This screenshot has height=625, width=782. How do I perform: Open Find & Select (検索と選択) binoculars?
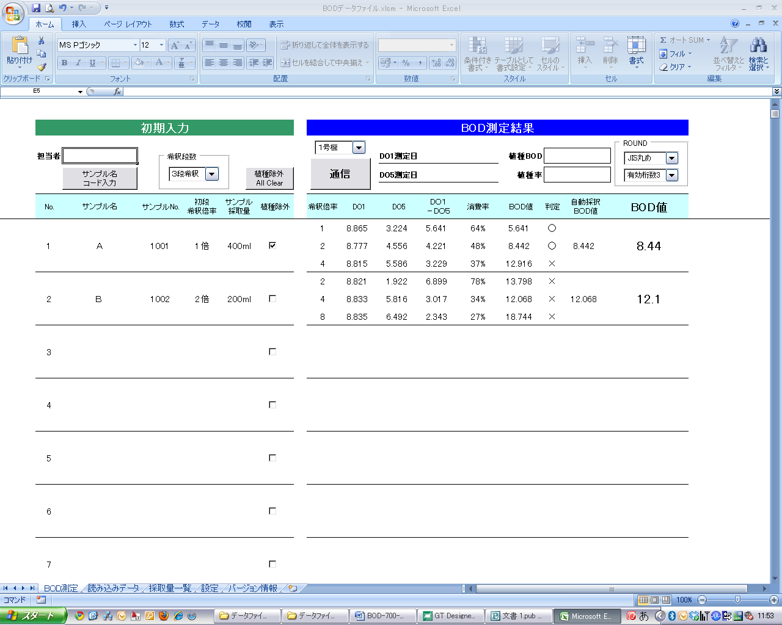click(759, 54)
